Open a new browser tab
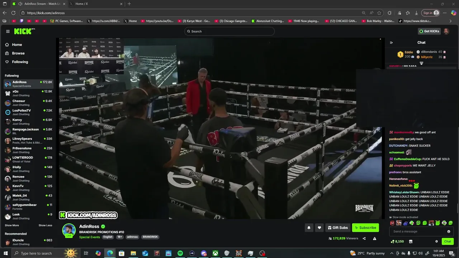459x258 pixels. click(129, 4)
